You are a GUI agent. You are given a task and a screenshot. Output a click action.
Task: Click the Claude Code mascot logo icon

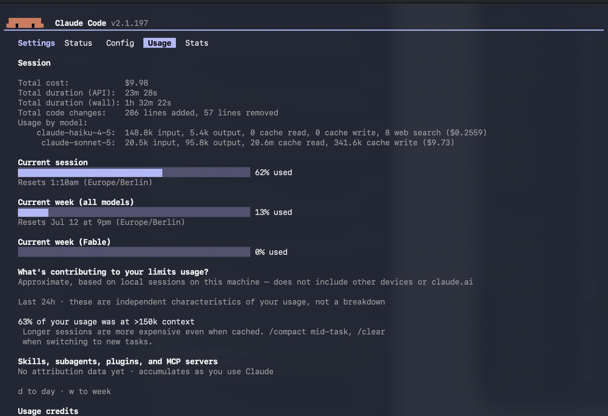click(25, 23)
